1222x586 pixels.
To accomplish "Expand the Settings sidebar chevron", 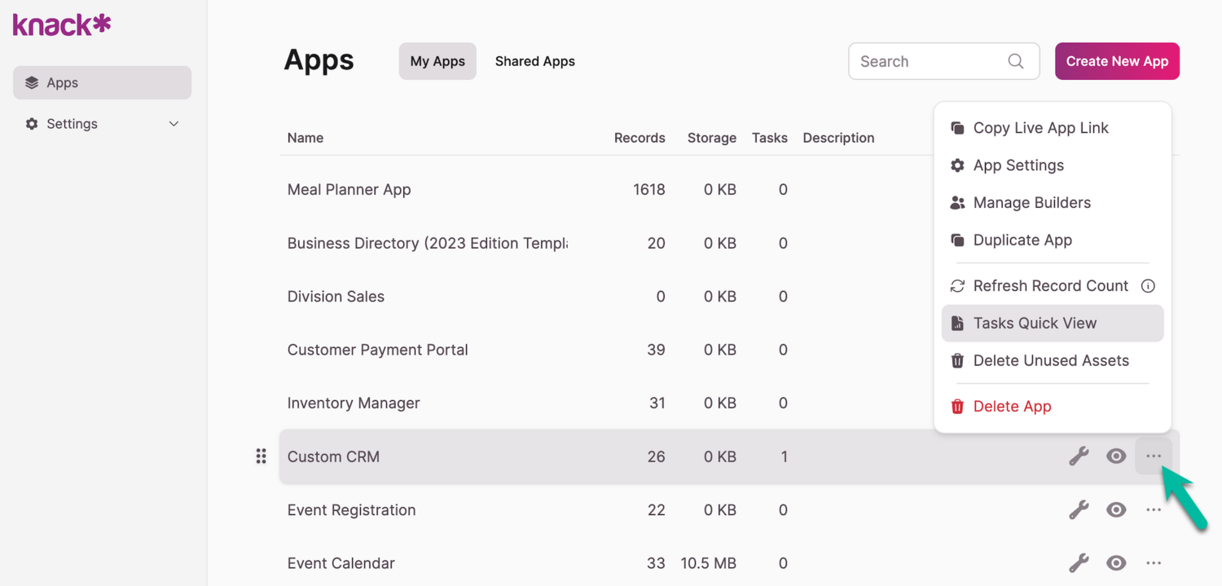I will [174, 124].
